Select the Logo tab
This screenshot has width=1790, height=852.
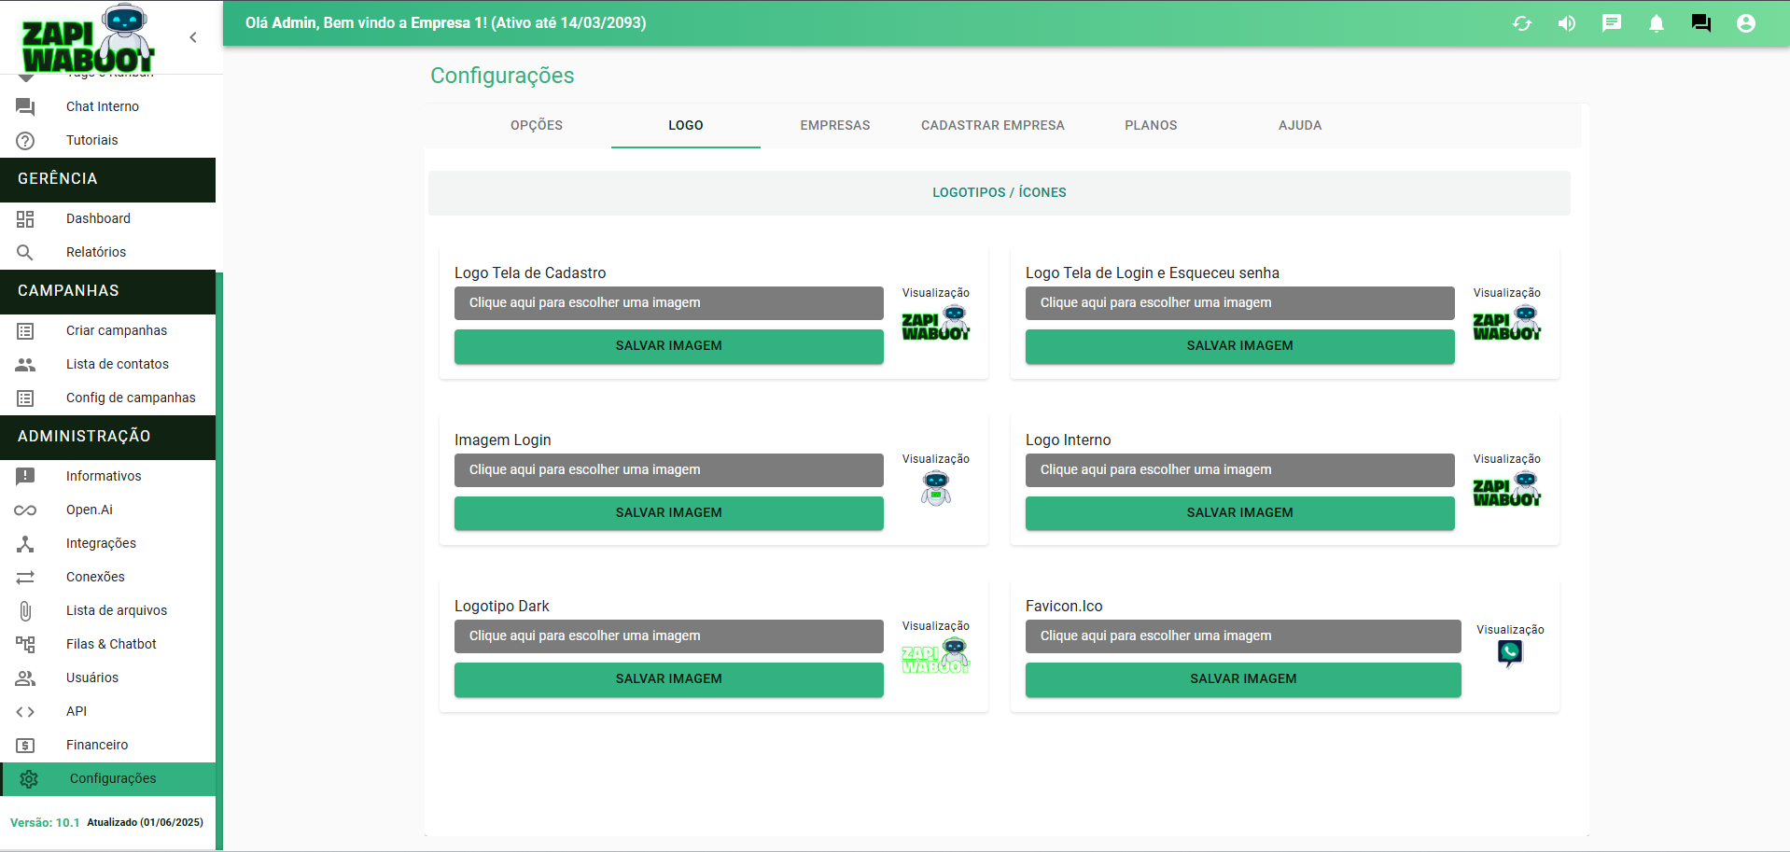[x=686, y=125]
